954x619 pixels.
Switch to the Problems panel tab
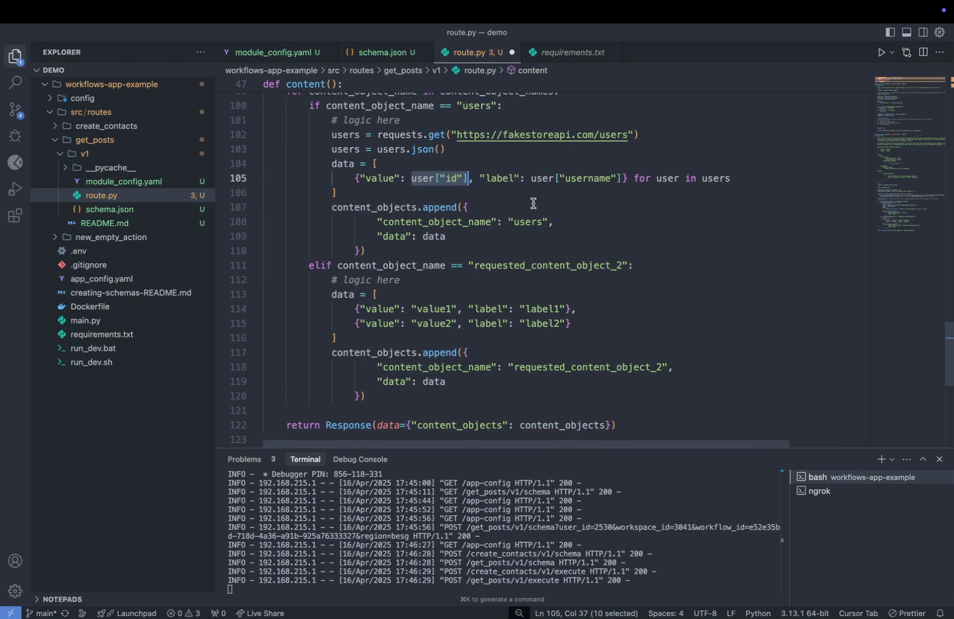tap(244, 459)
